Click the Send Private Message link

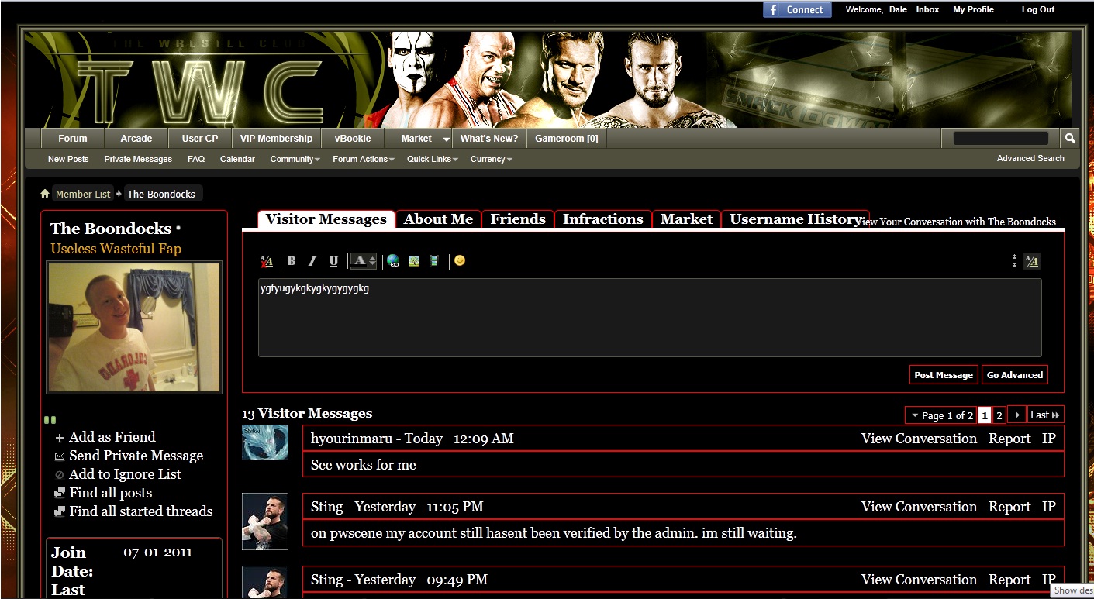tap(136, 456)
